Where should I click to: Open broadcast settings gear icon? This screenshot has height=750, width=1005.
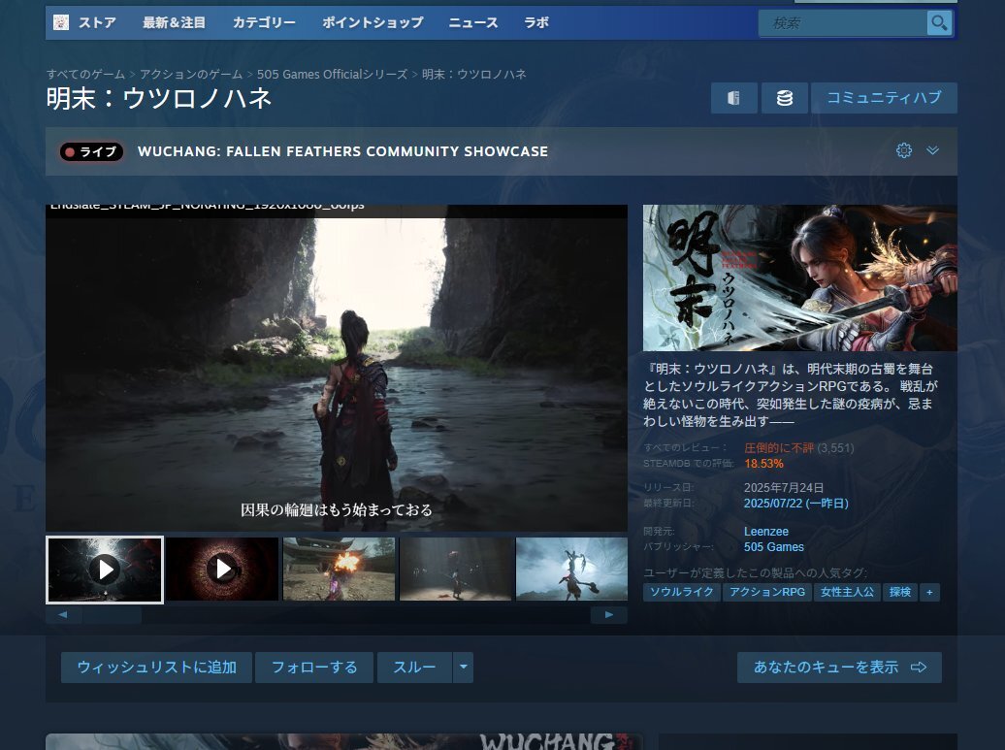coord(904,150)
